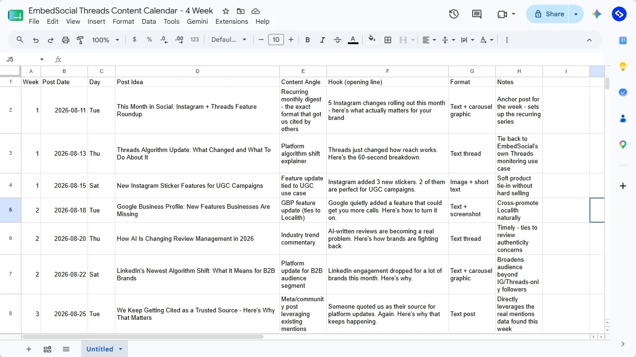Open the Name box dropdown arrow
The height and width of the screenshot is (357, 636).
coord(42,59)
